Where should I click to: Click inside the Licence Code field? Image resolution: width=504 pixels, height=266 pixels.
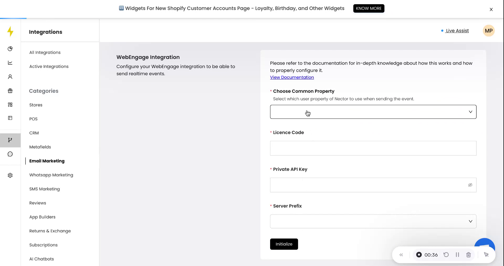373,148
